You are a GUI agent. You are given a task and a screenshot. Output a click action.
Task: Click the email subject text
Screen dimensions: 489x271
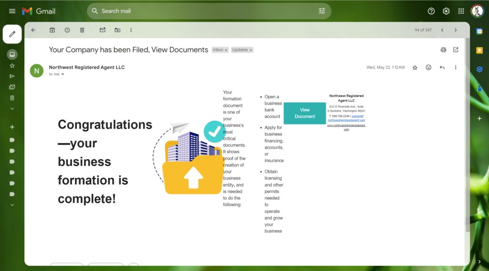(x=128, y=50)
